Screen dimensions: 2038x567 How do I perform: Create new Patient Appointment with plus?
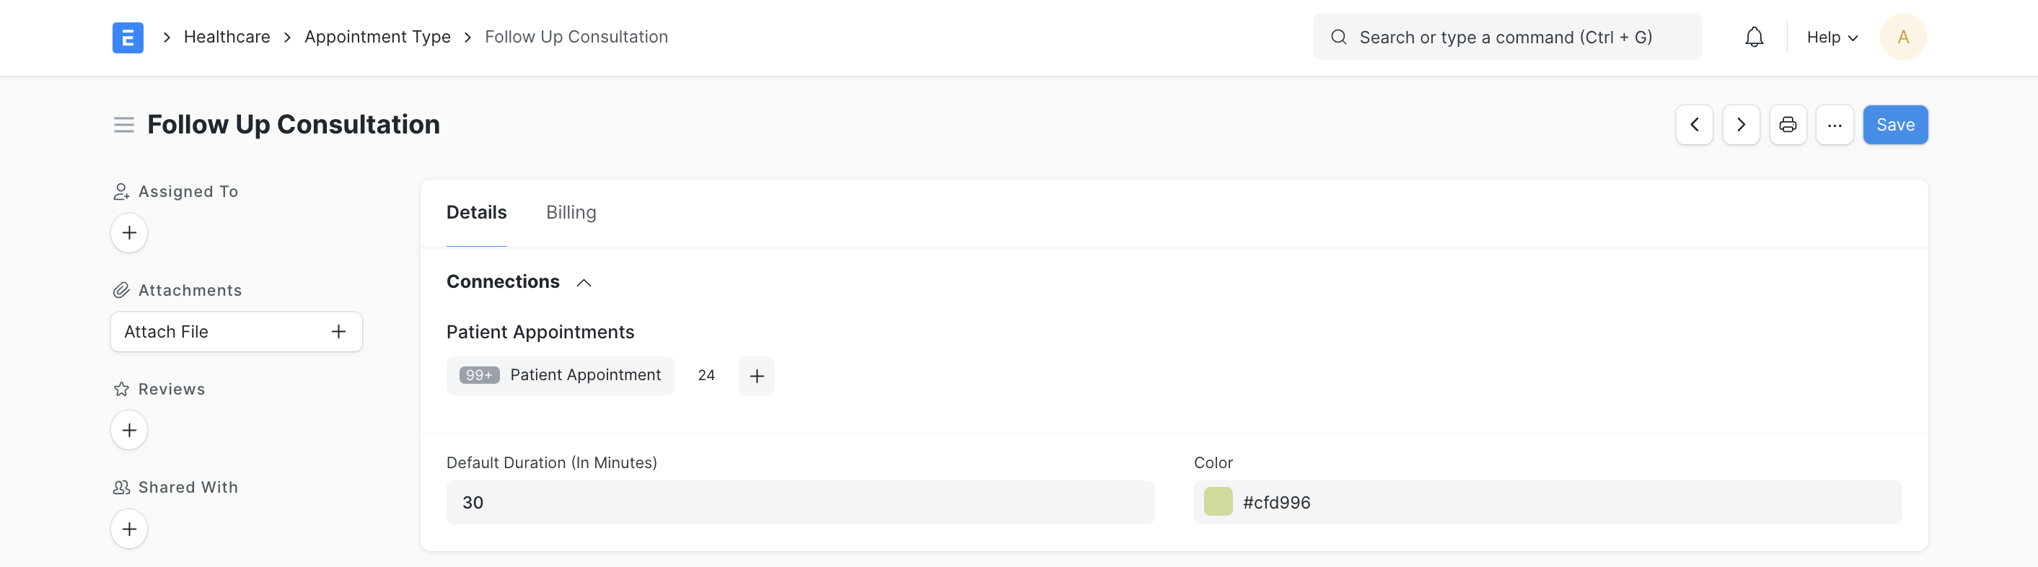[x=756, y=376]
